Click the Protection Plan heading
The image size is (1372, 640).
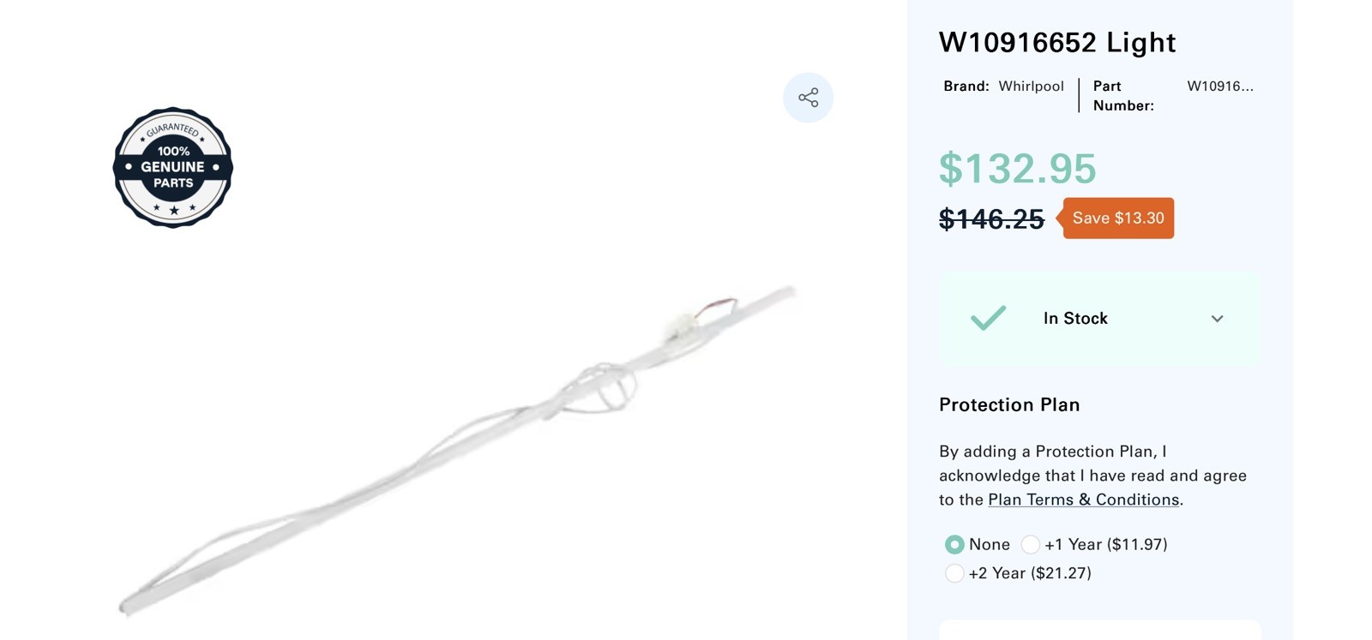1009,404
